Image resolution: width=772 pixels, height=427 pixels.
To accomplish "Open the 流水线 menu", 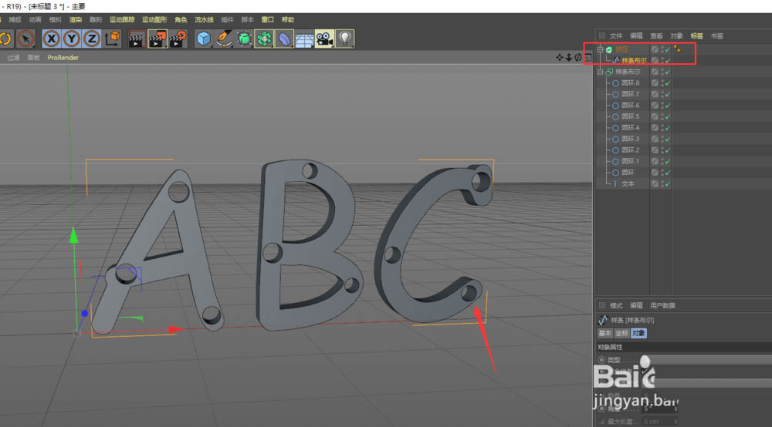I will point(204,20).
